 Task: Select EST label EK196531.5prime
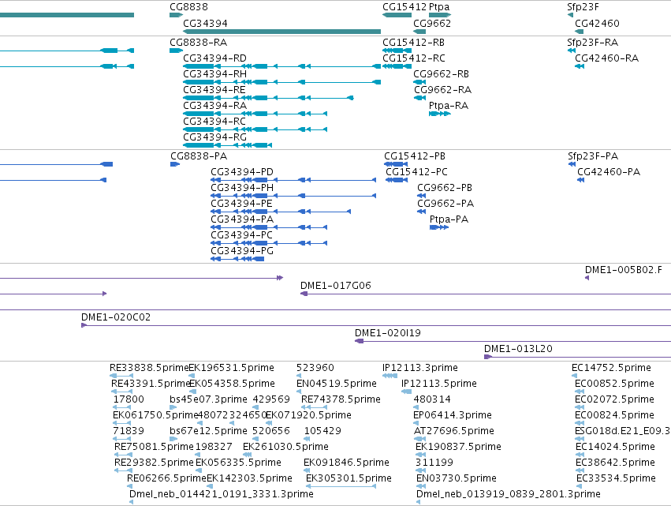[231, 368]
